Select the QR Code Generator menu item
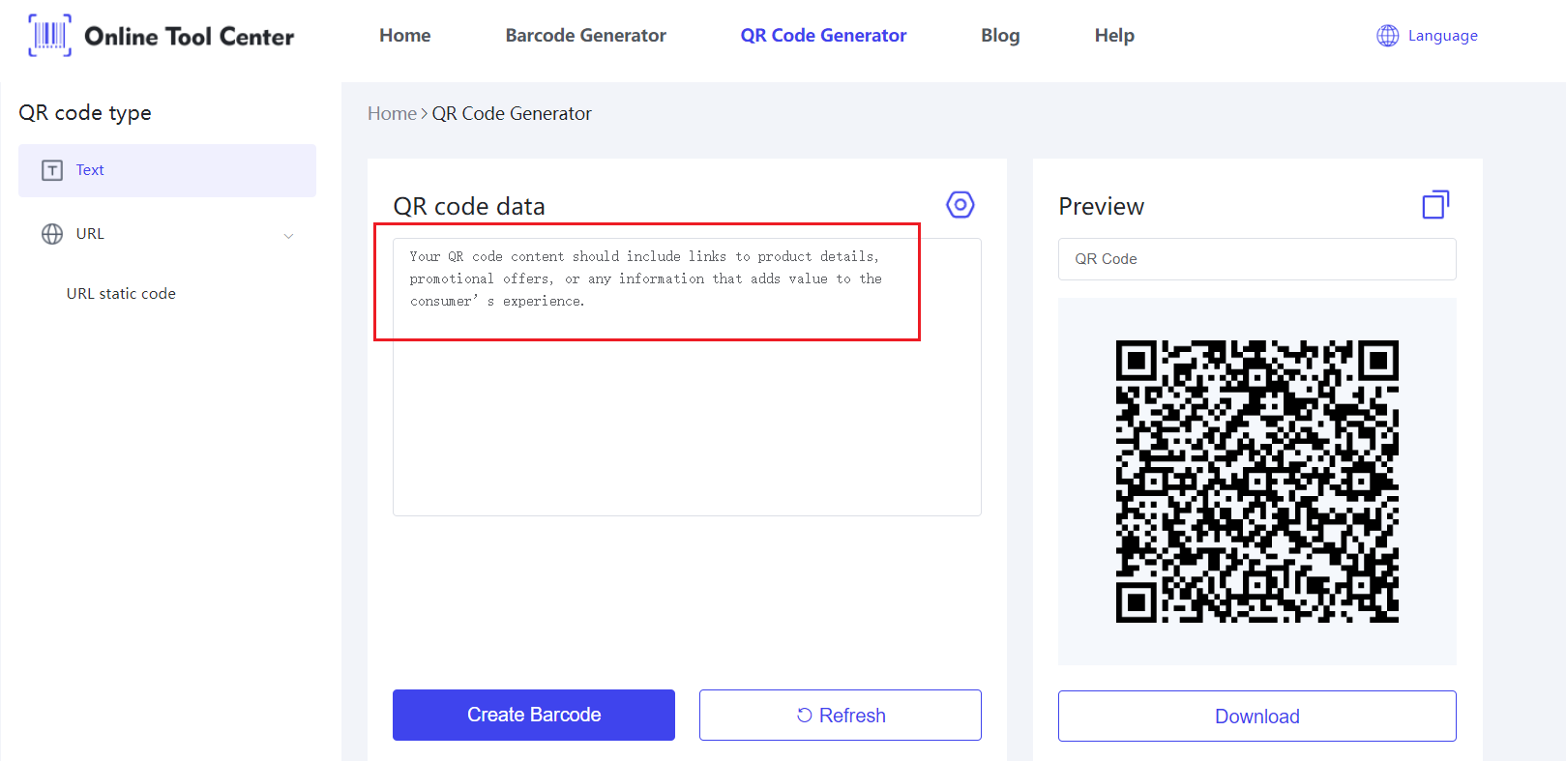Viewport: 1566px width, 761px height. tap(823, 36)
